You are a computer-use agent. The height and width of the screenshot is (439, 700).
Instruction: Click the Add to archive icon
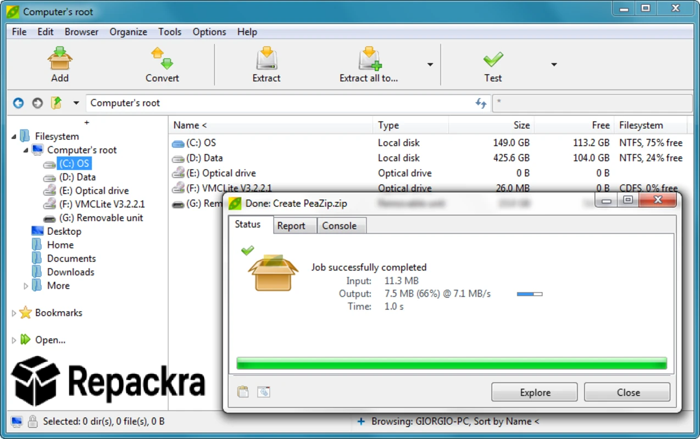pyautogui.click(x=60, y=58)
